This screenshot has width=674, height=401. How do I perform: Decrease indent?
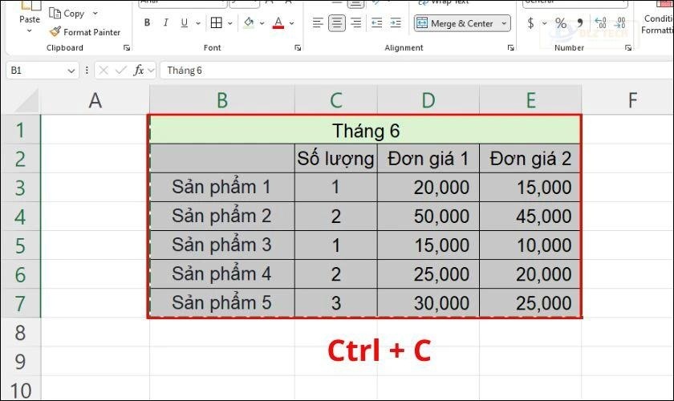click(377, 22)
